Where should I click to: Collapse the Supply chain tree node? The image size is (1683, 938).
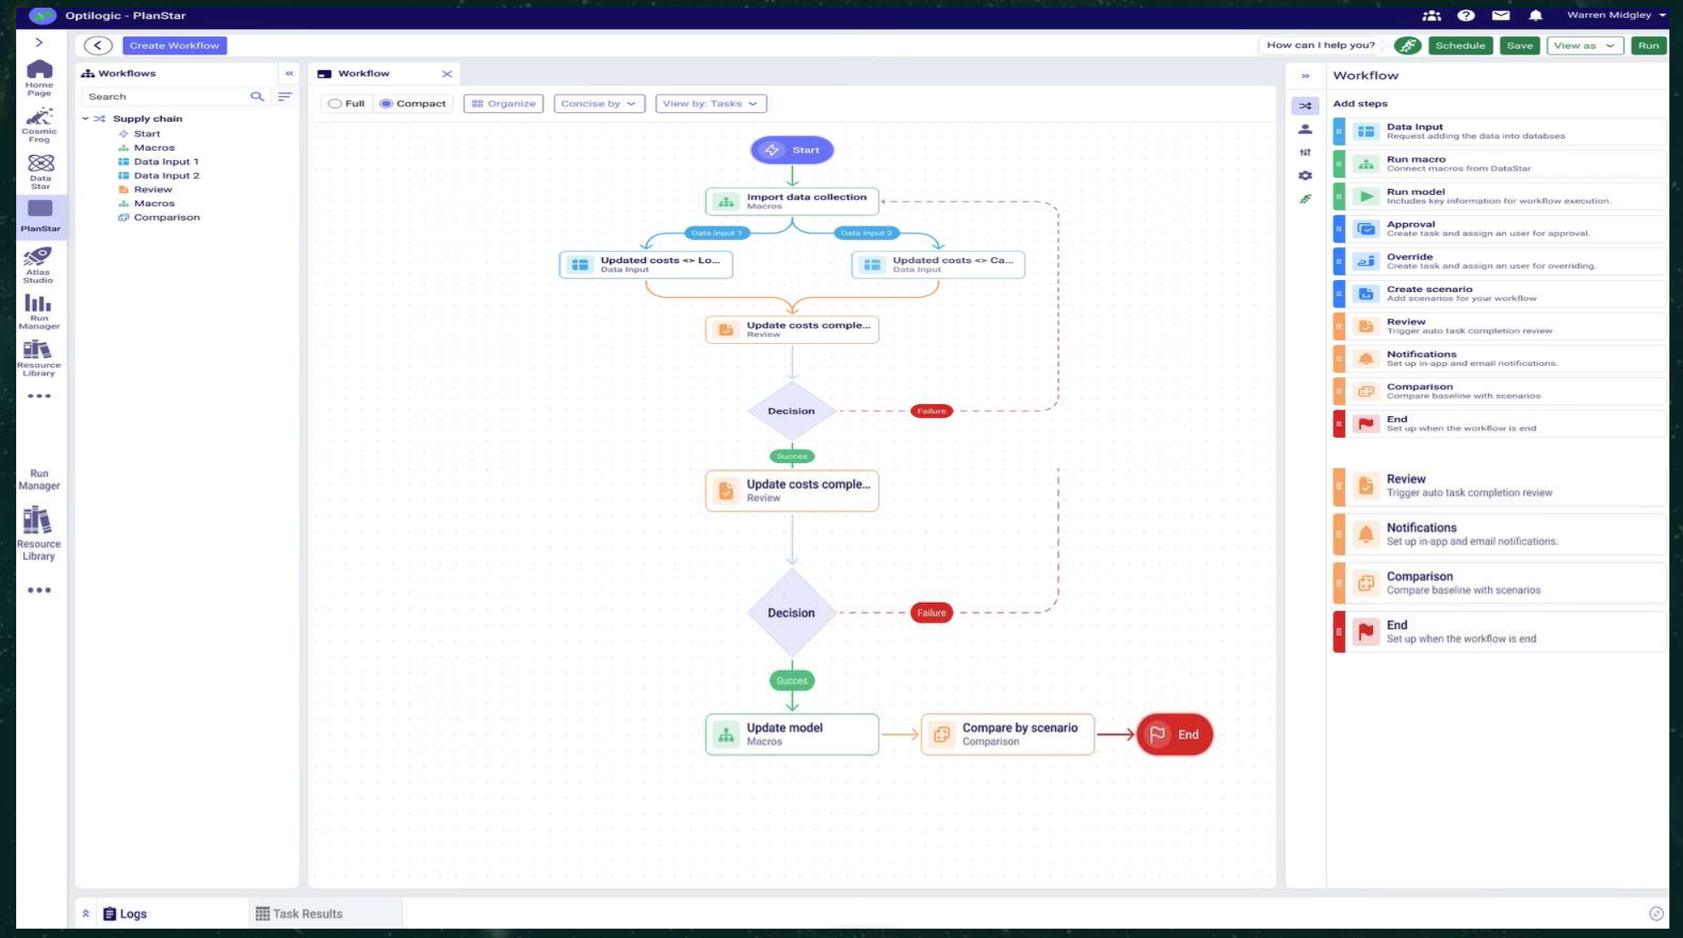85,119
